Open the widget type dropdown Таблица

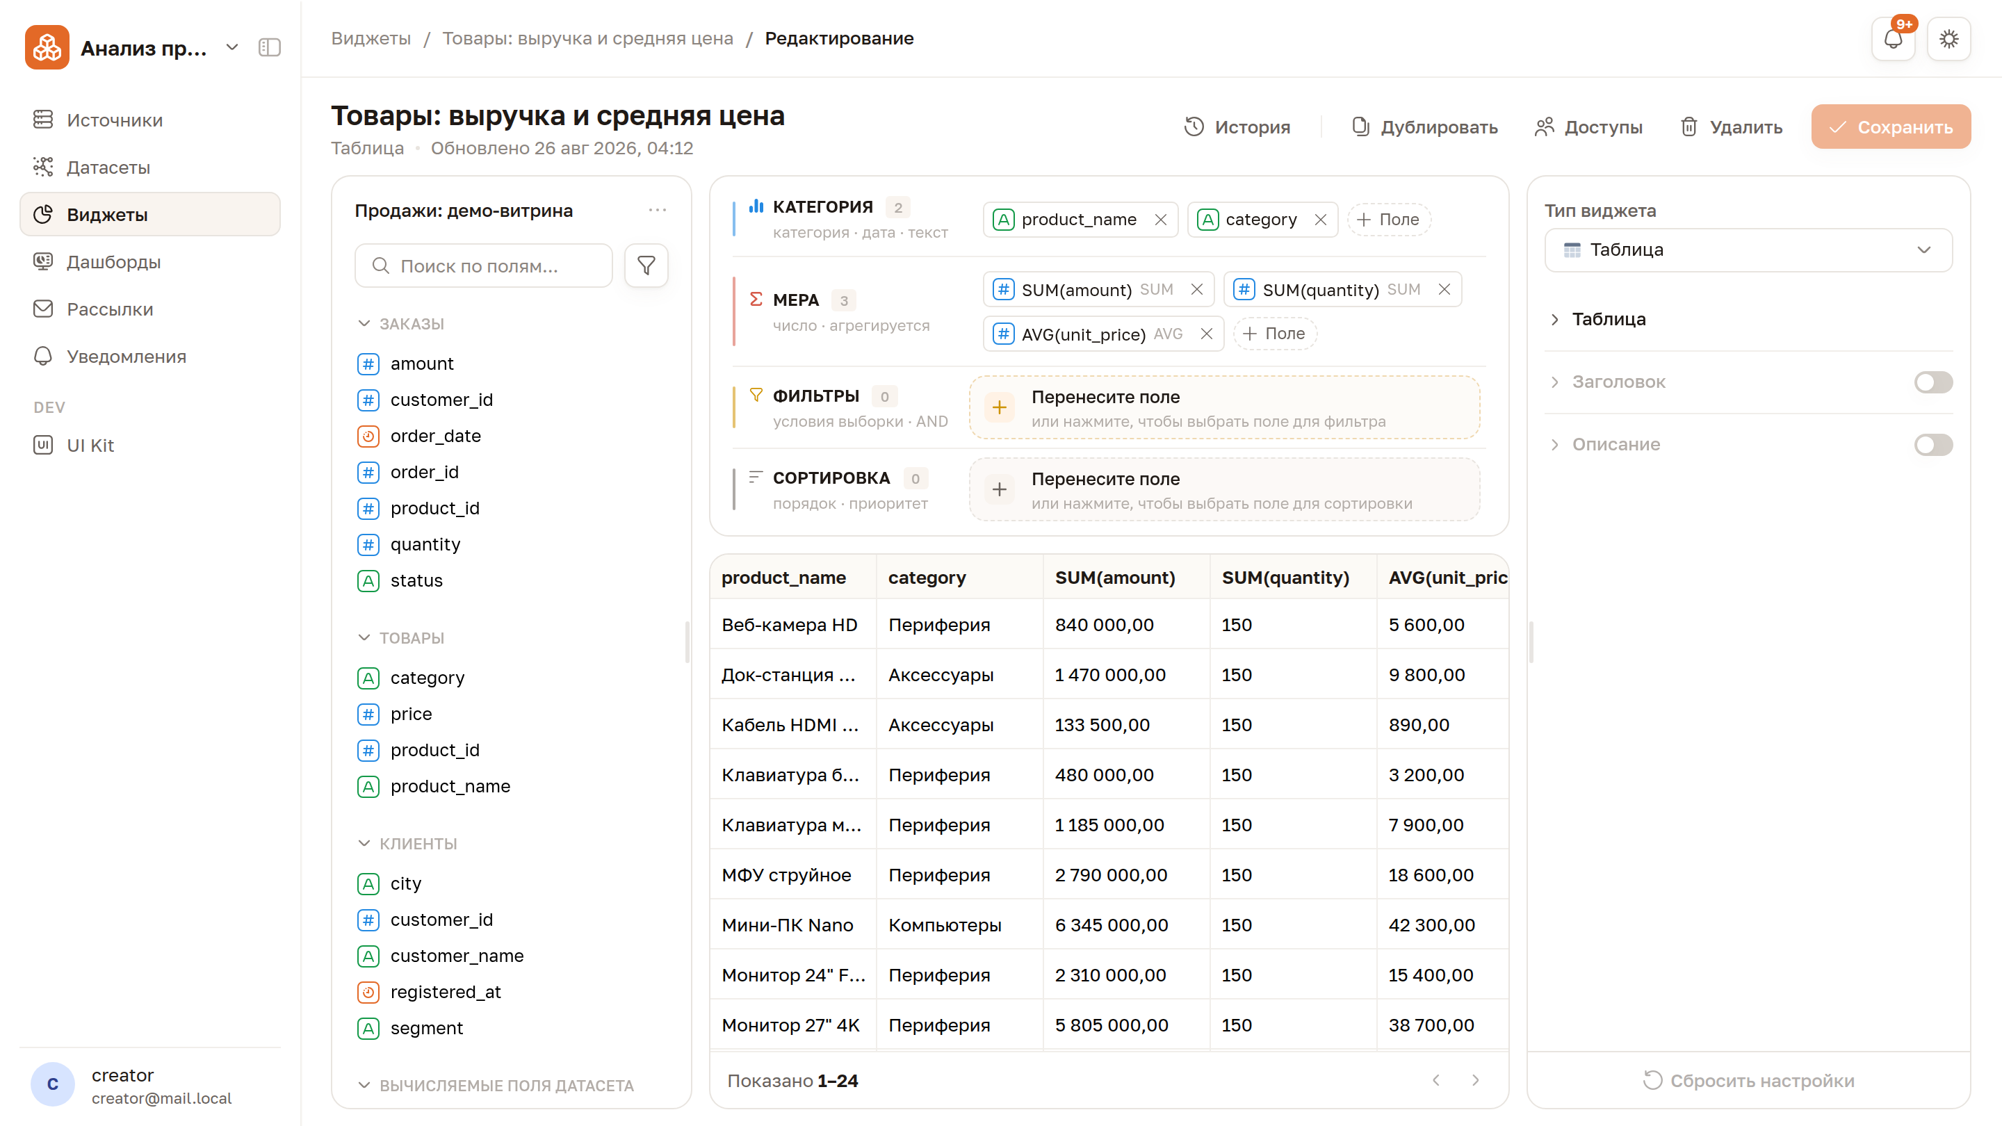tap(1748, 250)
